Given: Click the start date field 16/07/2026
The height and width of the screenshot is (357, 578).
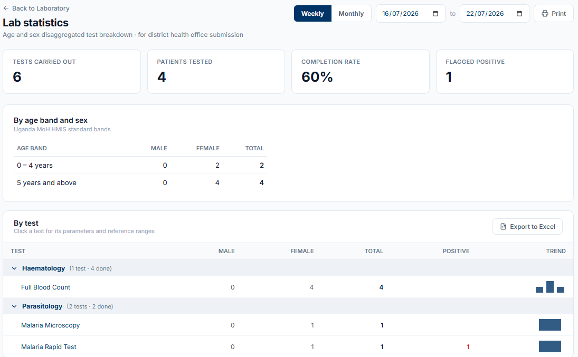Looking at the screenshot, I should (411, 14).
